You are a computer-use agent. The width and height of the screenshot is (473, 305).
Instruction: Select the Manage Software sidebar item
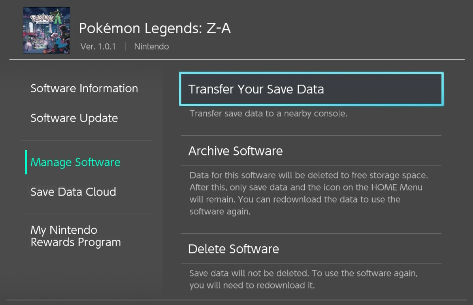(75, 162)
